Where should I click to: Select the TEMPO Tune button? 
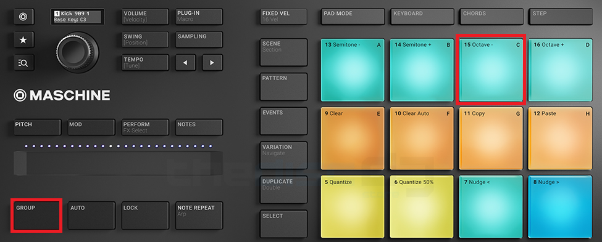(145, 62)
